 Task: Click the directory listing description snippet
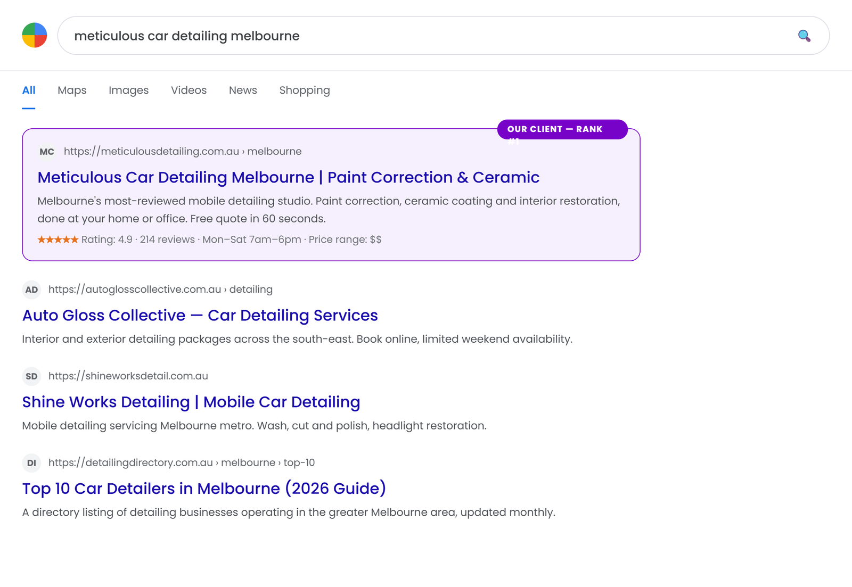click(289, 512)
